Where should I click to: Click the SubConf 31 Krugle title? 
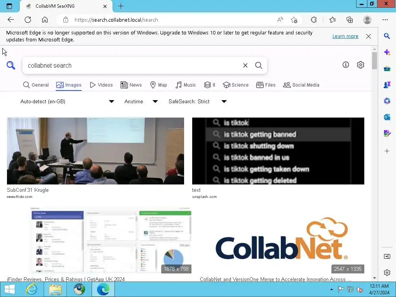28,190
